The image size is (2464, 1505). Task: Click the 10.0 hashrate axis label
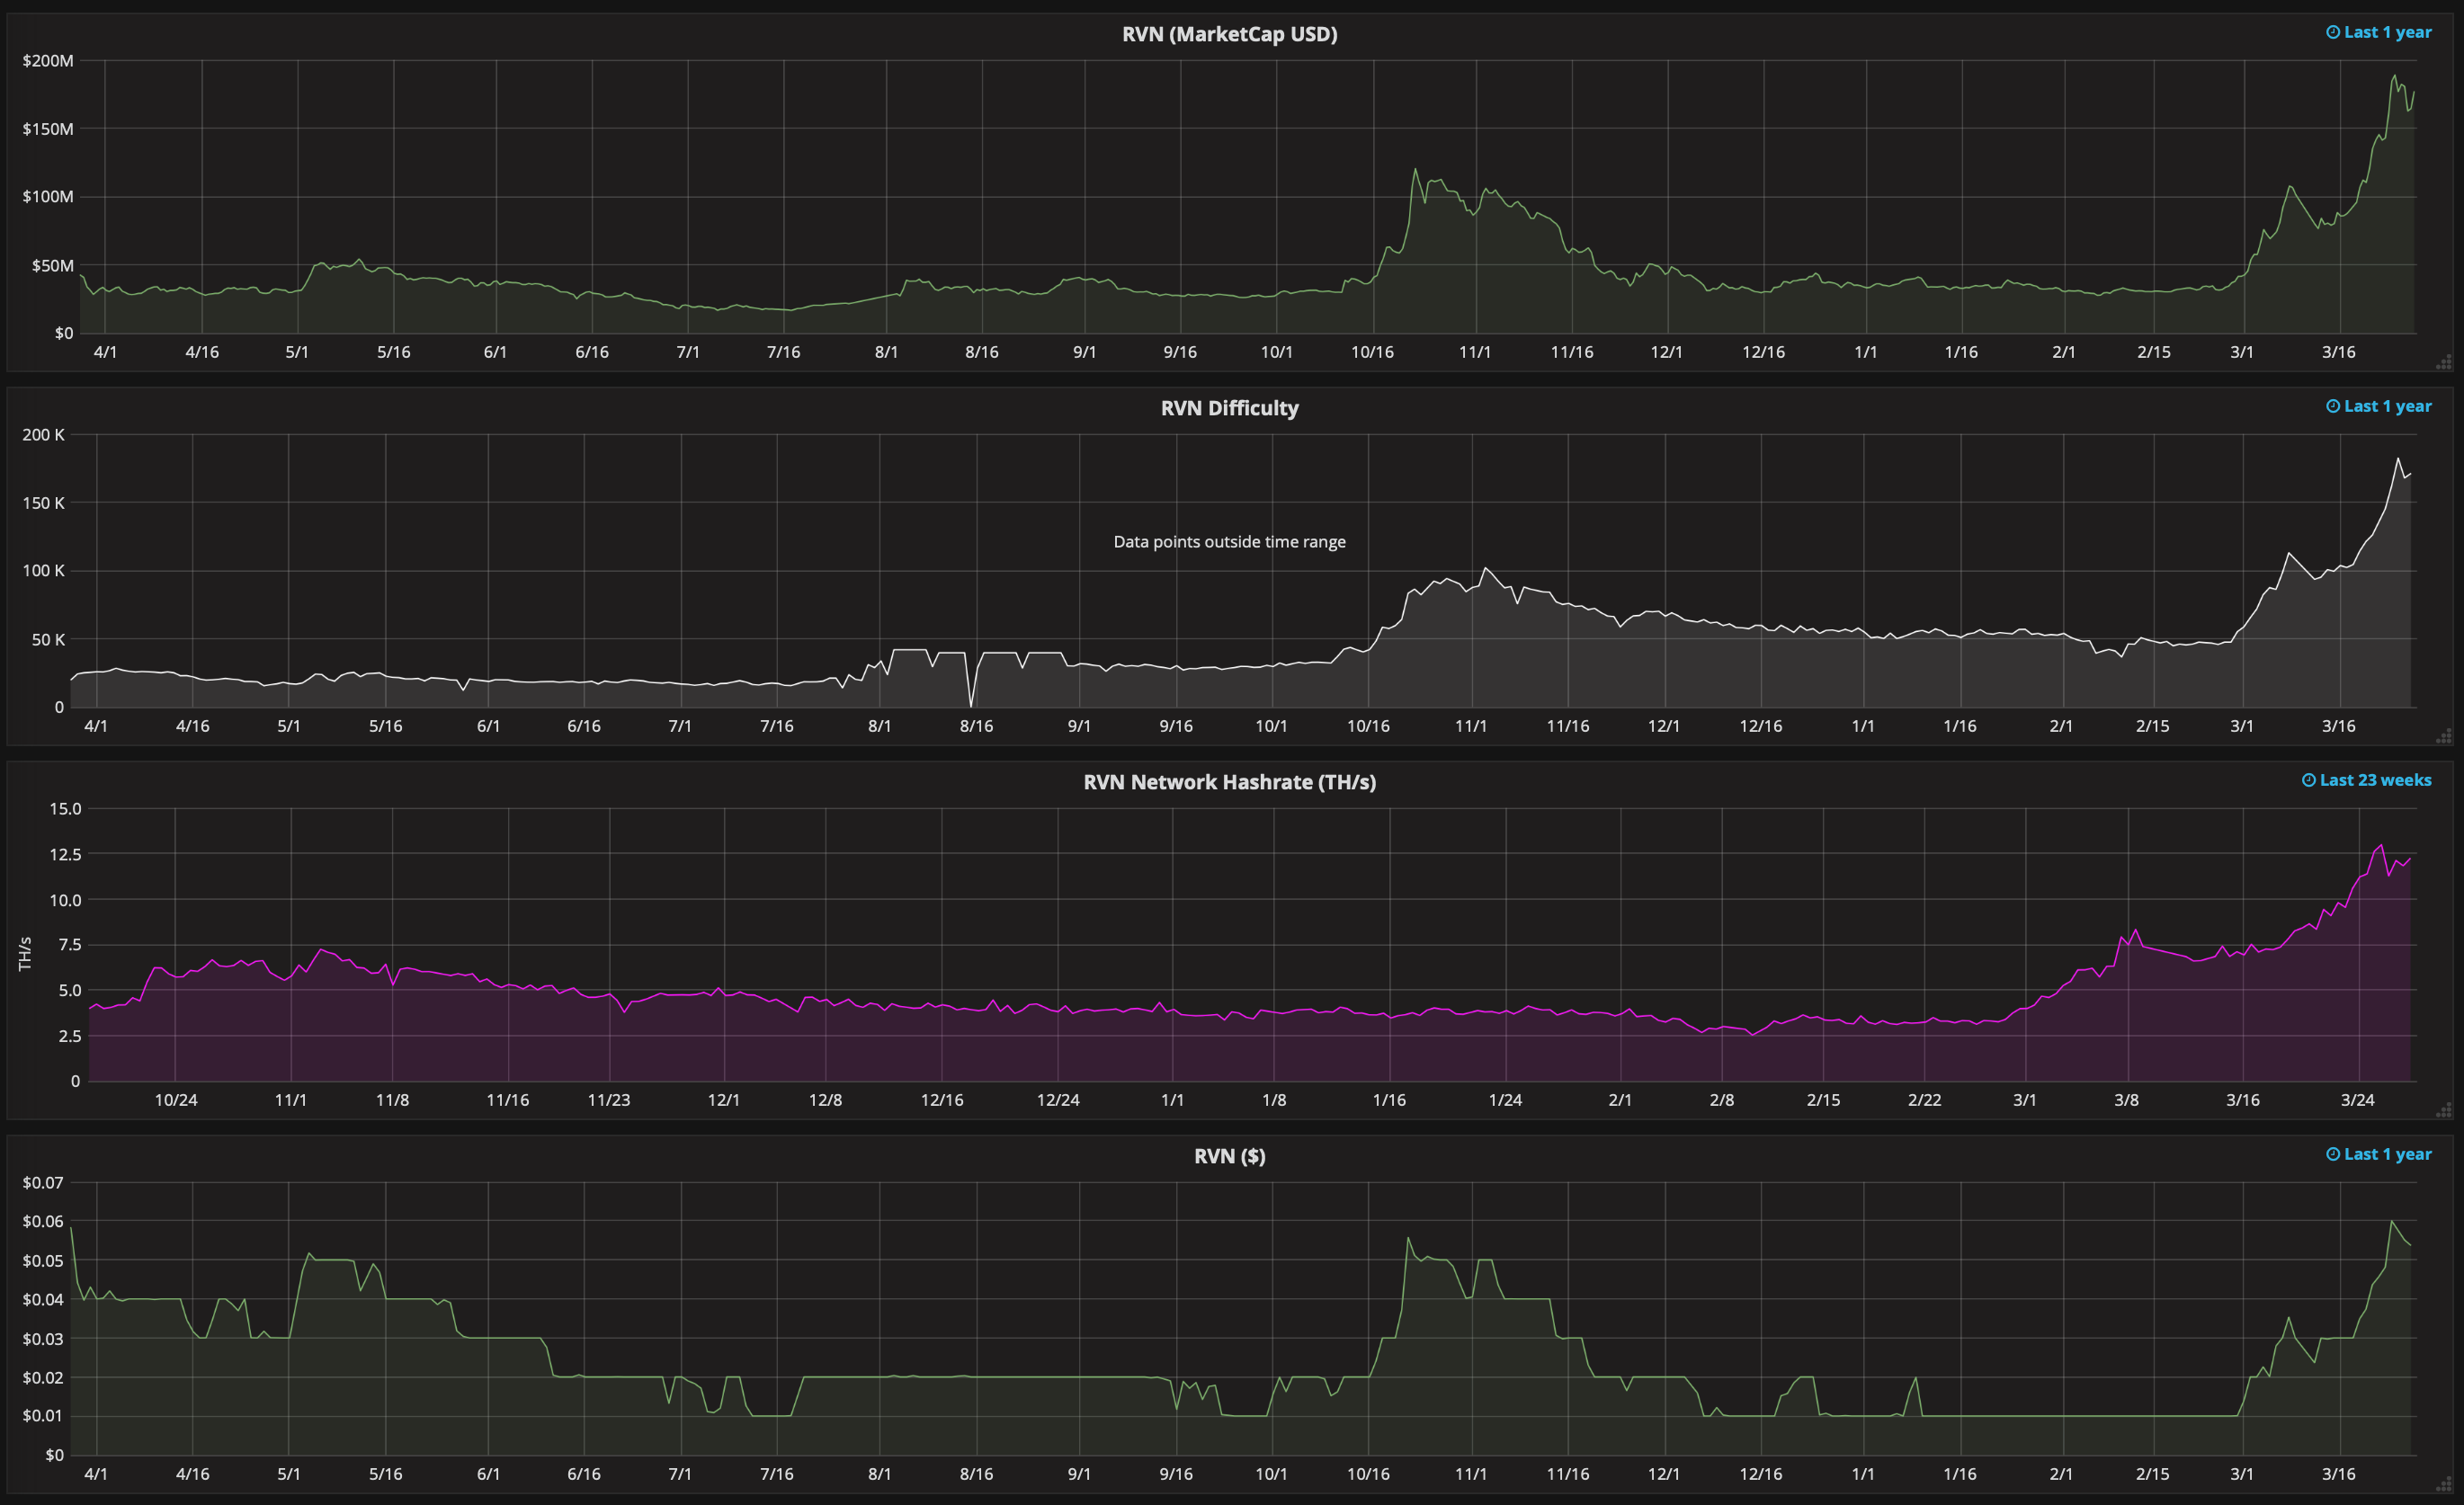pyautogui.click(x=65, y=900)
